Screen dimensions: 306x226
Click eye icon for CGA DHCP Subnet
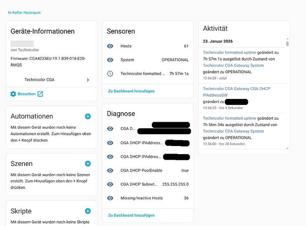click(110, 184)
